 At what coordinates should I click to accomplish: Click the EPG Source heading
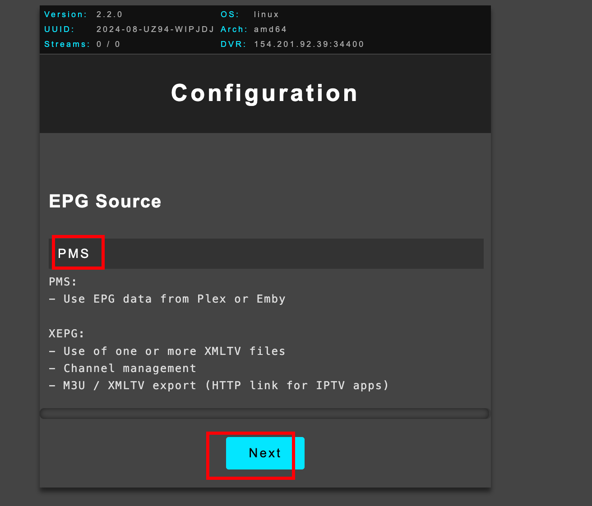coord(105,201)
